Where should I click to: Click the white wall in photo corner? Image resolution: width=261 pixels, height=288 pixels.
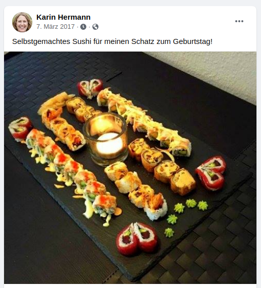[217, 70]
